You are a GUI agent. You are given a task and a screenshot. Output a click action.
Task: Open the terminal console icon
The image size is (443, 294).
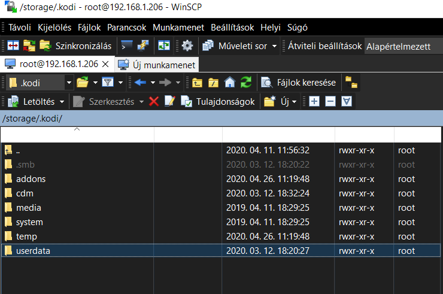126,46
